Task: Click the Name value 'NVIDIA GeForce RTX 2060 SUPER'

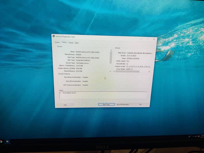Action: point(87,52)
